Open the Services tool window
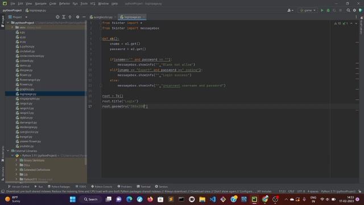This screenshot has width=364, height=205. point(162,186)
